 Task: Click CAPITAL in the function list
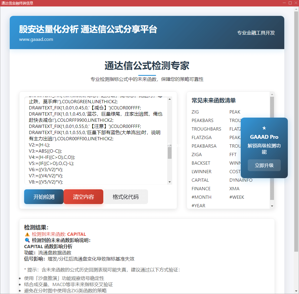pyautogui.click(x=200, y=180)
